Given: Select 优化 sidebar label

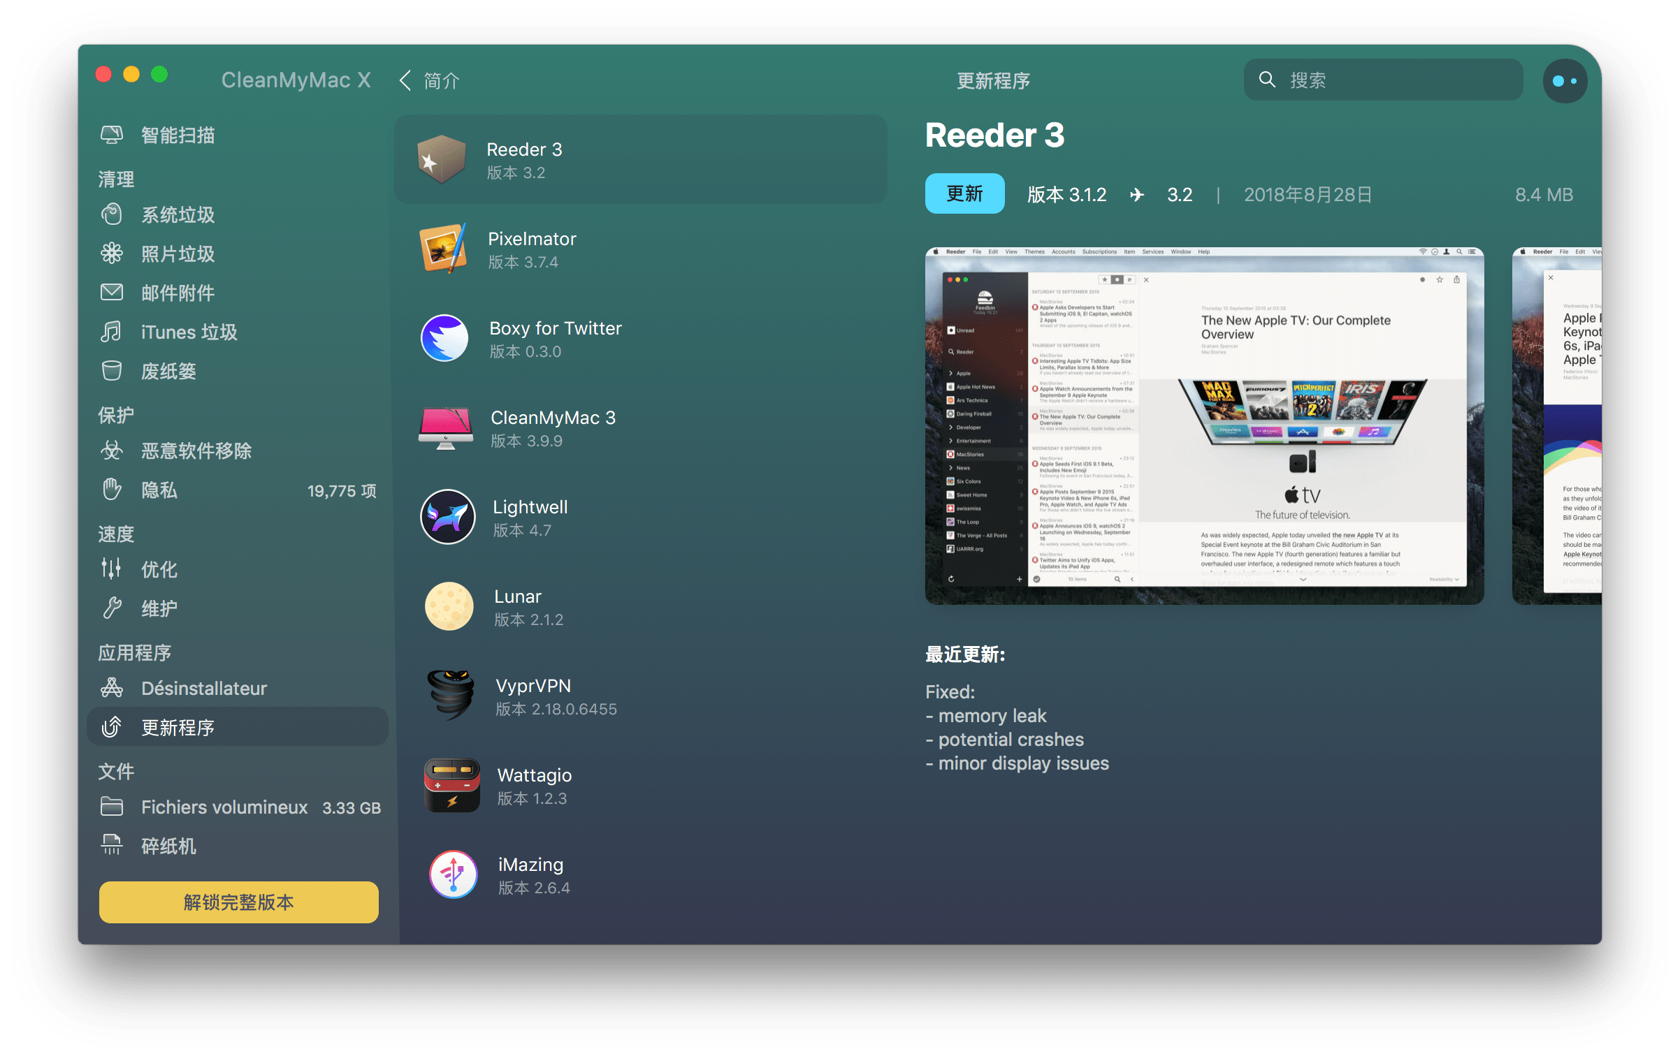Looking at the screenshot, I should coord(159,569).
